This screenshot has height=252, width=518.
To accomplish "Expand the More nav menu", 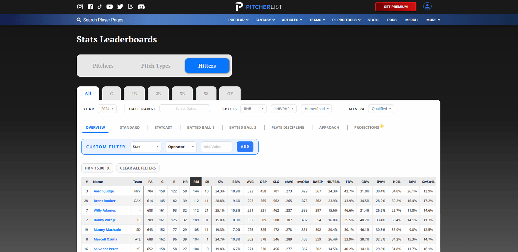I will pyautogui.click(x=433, y=20).
